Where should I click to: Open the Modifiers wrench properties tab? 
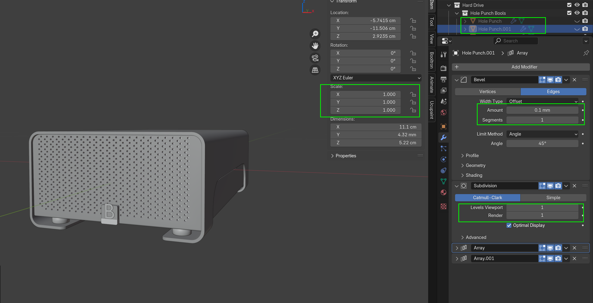[443, 137]
